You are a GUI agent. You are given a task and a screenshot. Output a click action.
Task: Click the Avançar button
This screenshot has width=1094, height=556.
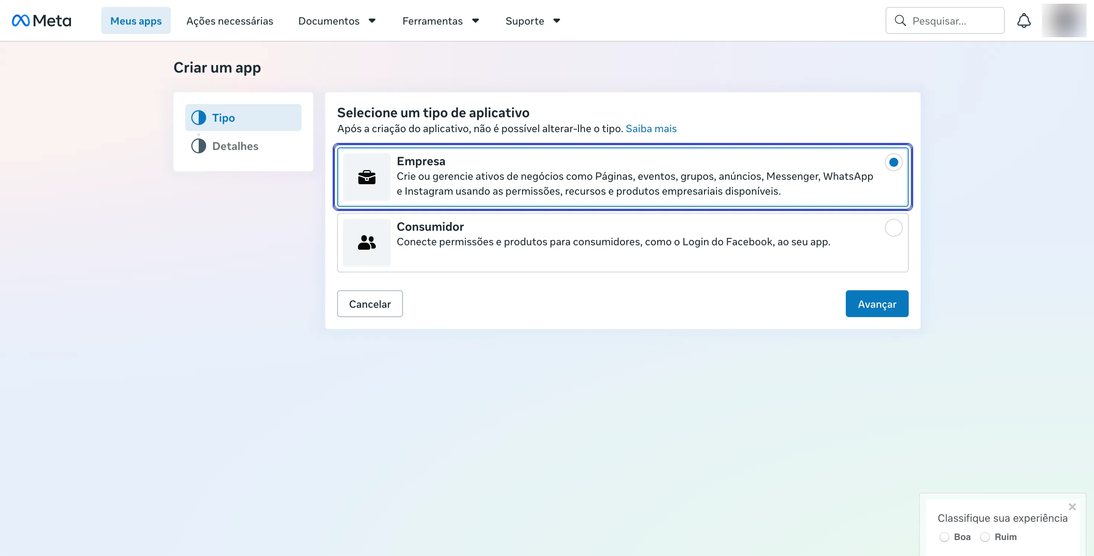tap(877, 304)
